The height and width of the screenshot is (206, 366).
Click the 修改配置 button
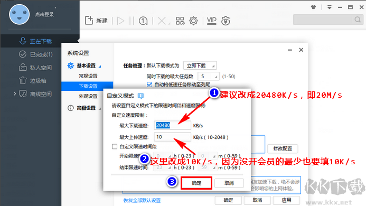click(283, 148)
